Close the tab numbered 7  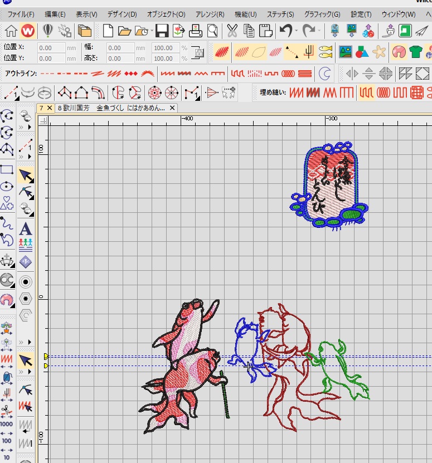pyautogui.click(x=50, y=108)
